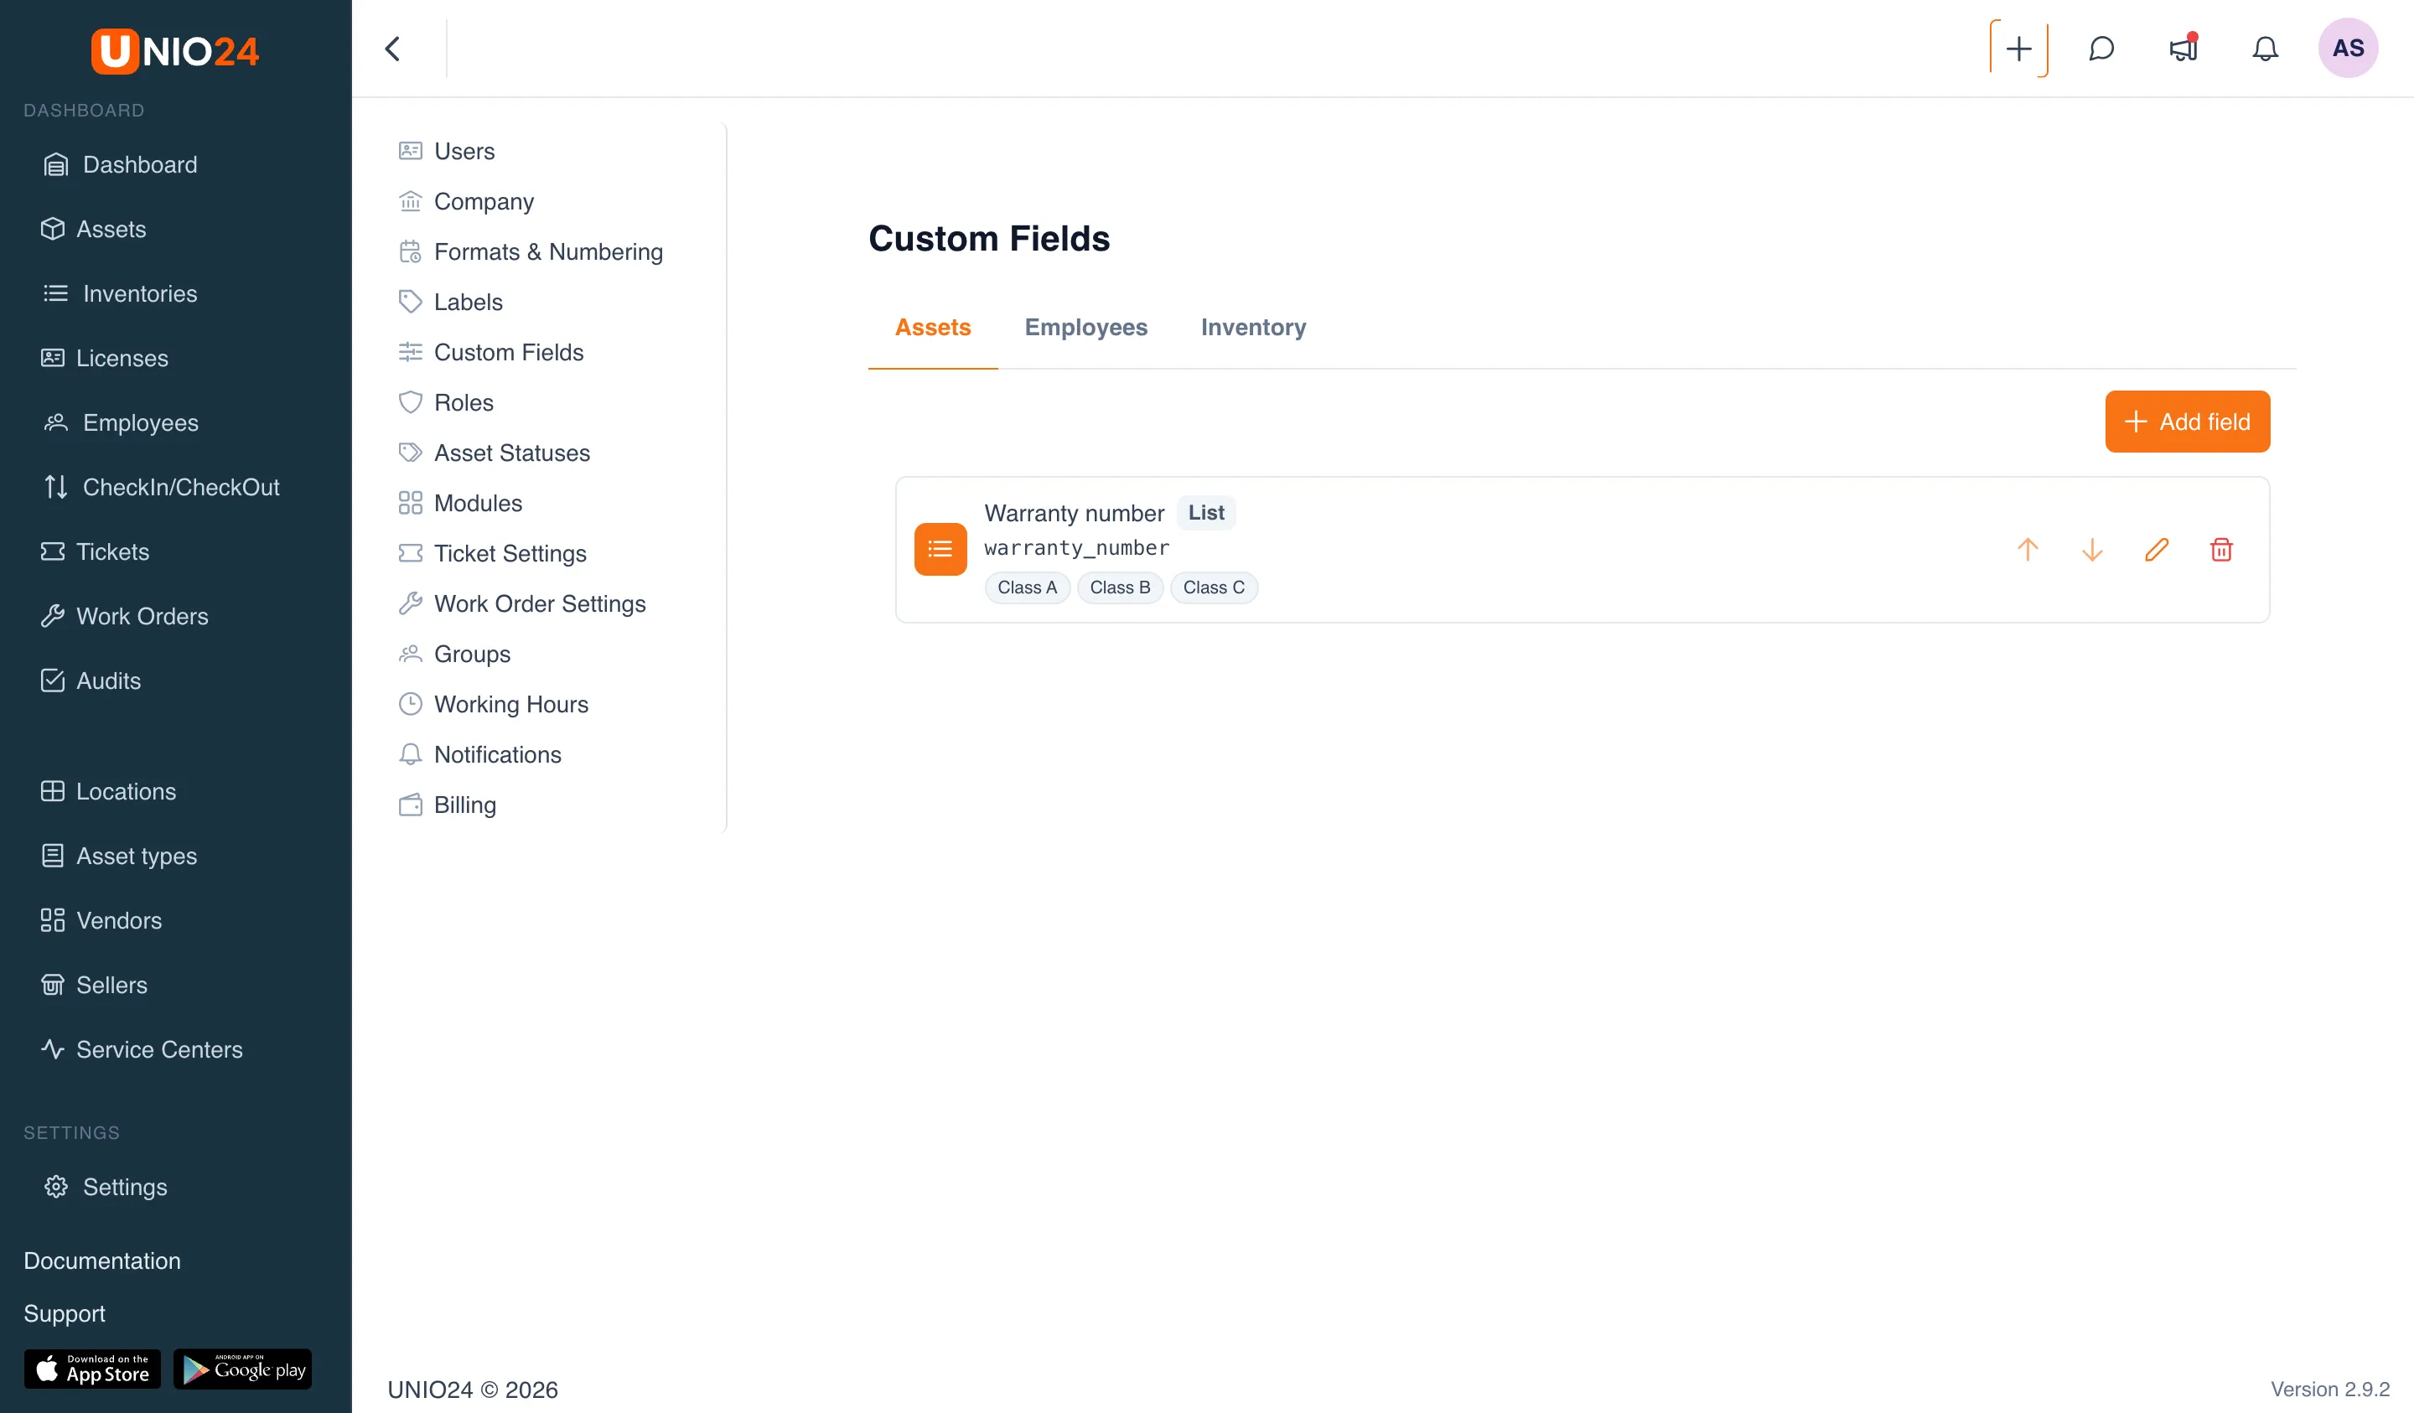
Task: Open the Documentation link
Action: (101, 1260)
